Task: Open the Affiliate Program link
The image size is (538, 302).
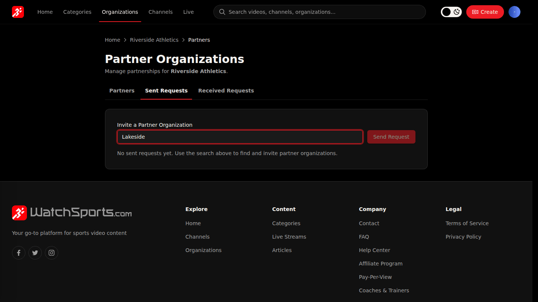Action: (381, 264)
